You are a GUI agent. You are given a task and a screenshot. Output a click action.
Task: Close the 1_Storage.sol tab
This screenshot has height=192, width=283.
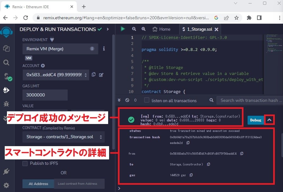point(216,29)
